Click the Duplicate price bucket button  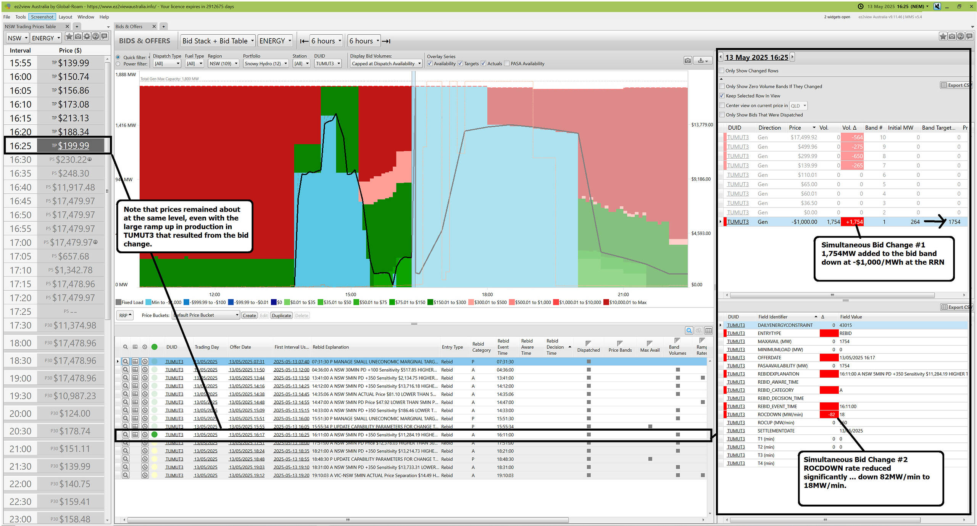click(x=282, y=315)
